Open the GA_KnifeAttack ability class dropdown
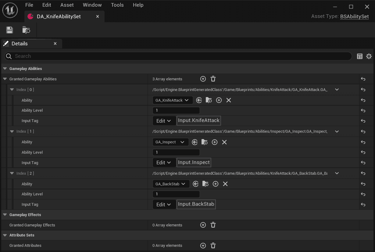375x252 pixels. (173, 100)
